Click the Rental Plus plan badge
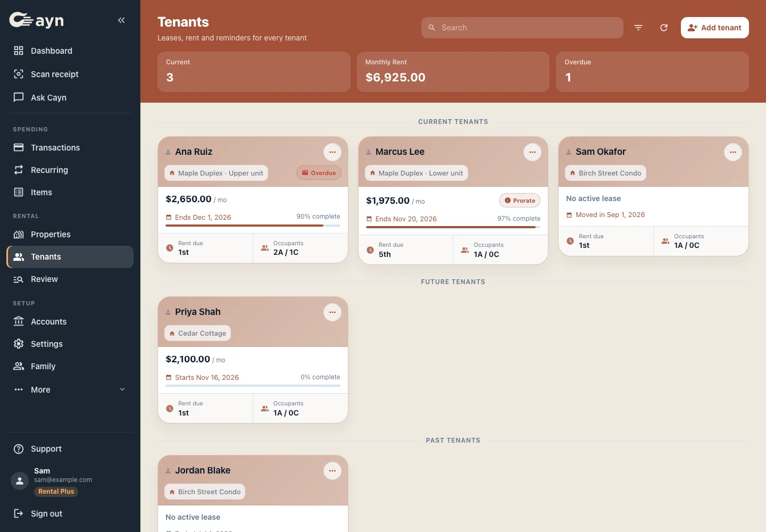 56,492
